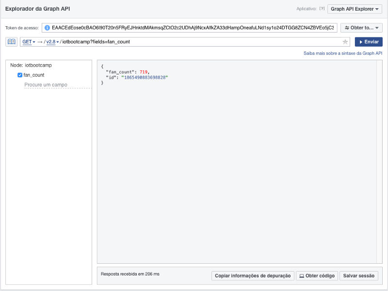Click the fan_count field label in the node panel
This screenshot has height=291, width=388.
(34, 75)
